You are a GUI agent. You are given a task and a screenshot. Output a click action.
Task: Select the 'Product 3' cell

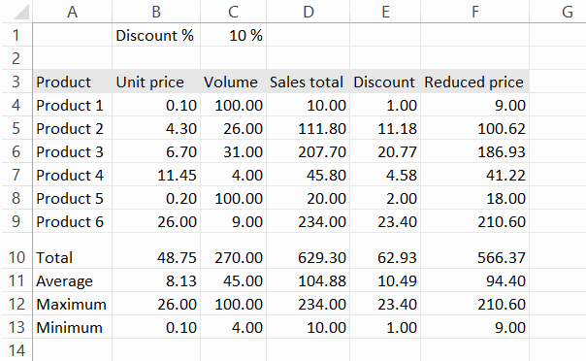[72, 151]
